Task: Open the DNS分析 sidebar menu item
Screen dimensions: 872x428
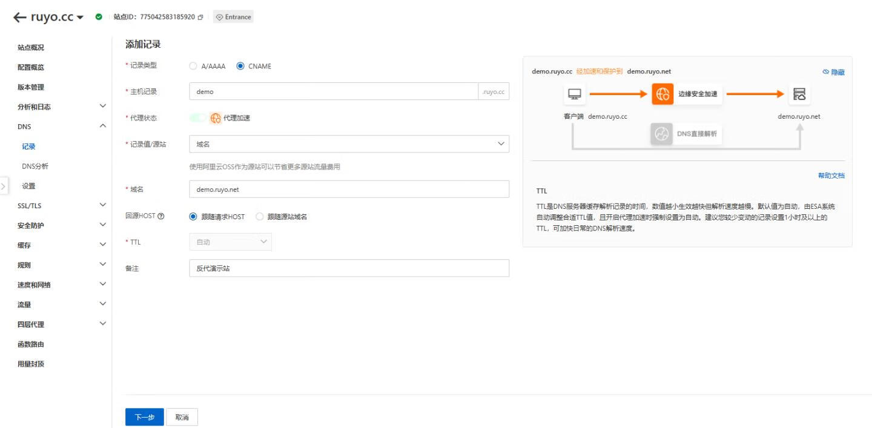Action: coord(35,166)
